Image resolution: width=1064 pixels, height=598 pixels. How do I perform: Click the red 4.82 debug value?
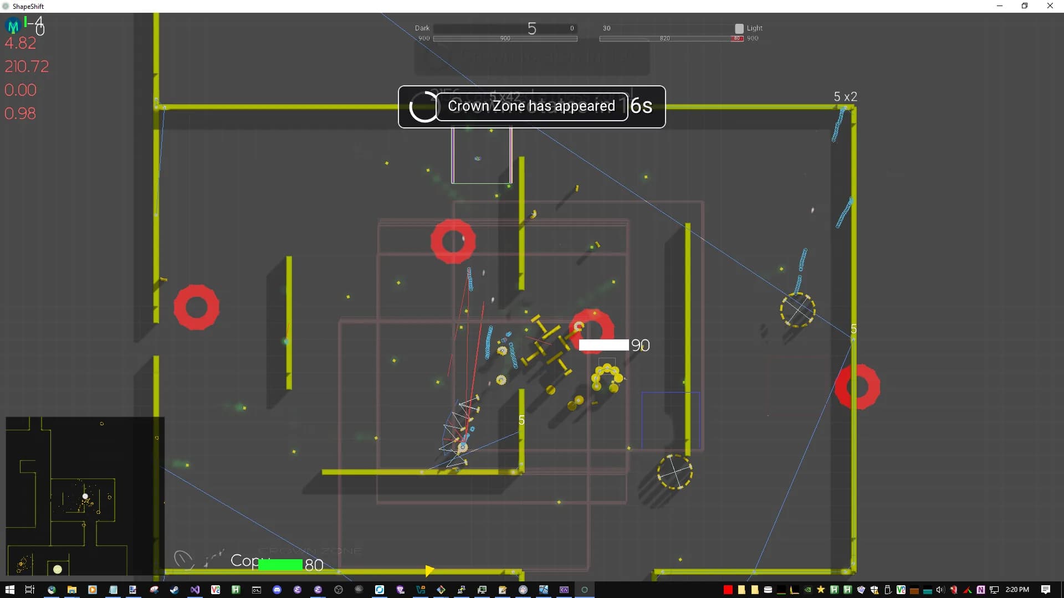click(x=21, y=43)
